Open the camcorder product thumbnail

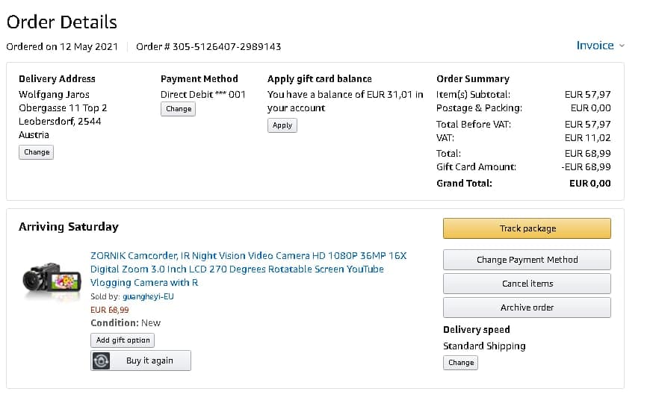coord(51,278)
